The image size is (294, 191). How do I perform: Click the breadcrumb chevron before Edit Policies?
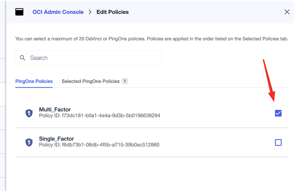tap(90, 12)
